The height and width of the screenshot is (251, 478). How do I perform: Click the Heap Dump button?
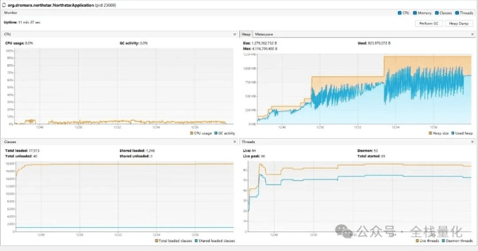(x=459, y=23)
